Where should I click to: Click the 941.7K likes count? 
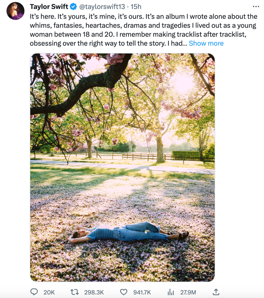click(142, 292)
